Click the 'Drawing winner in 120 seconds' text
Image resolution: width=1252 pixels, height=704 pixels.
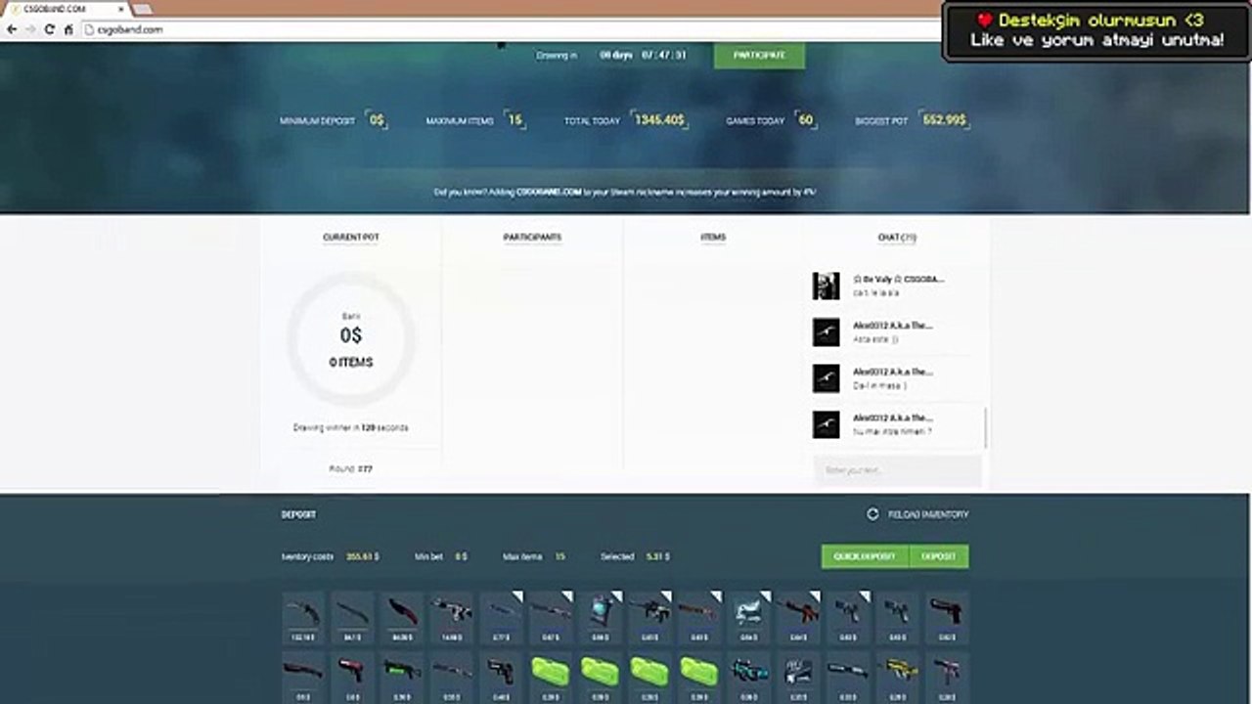pos(351,428)
